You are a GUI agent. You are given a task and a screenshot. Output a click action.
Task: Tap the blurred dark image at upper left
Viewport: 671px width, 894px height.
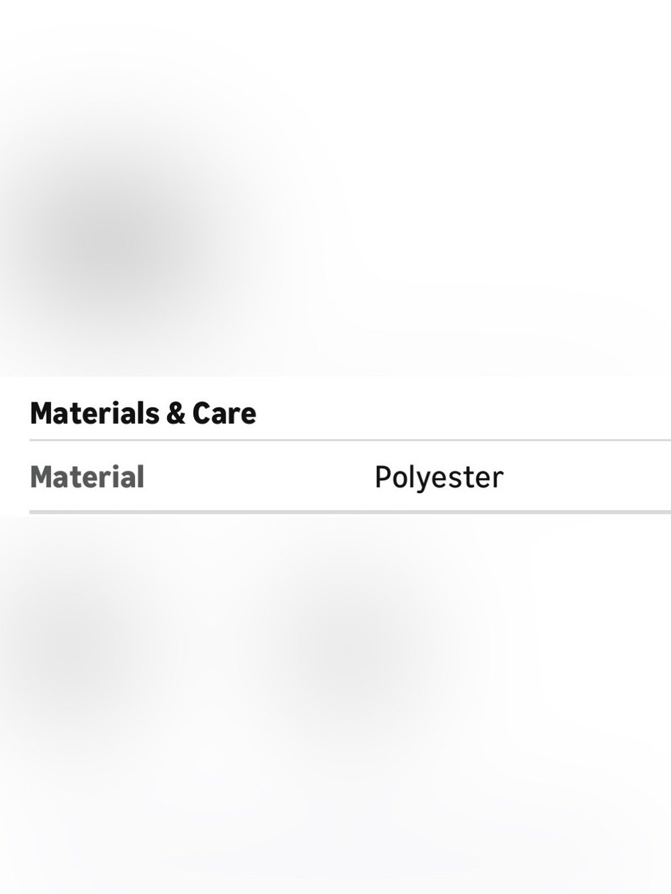(x=121, y=241)
